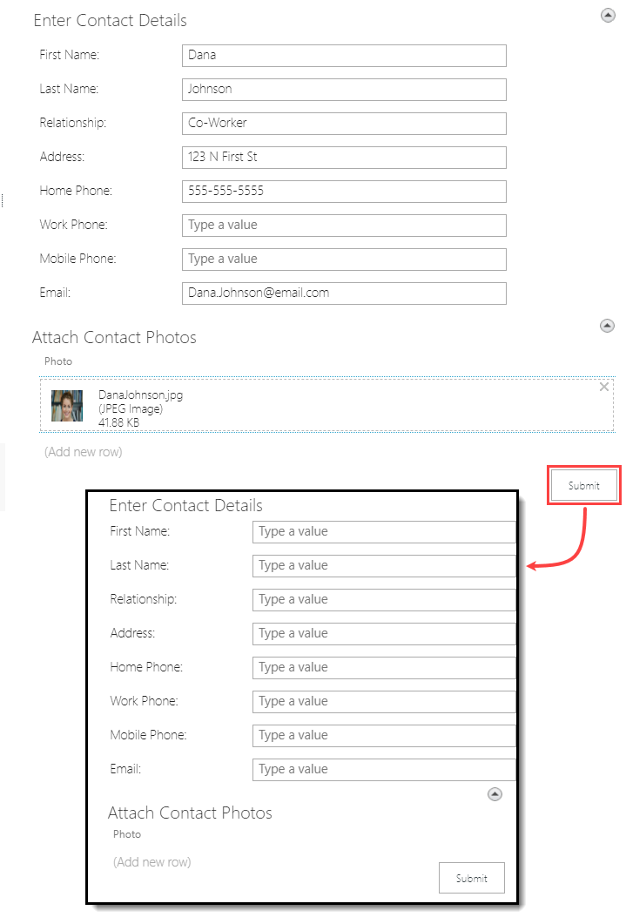Select the Last Name field with Johnson
Viewport: 626px width, 924px height.
click(344, 89)
